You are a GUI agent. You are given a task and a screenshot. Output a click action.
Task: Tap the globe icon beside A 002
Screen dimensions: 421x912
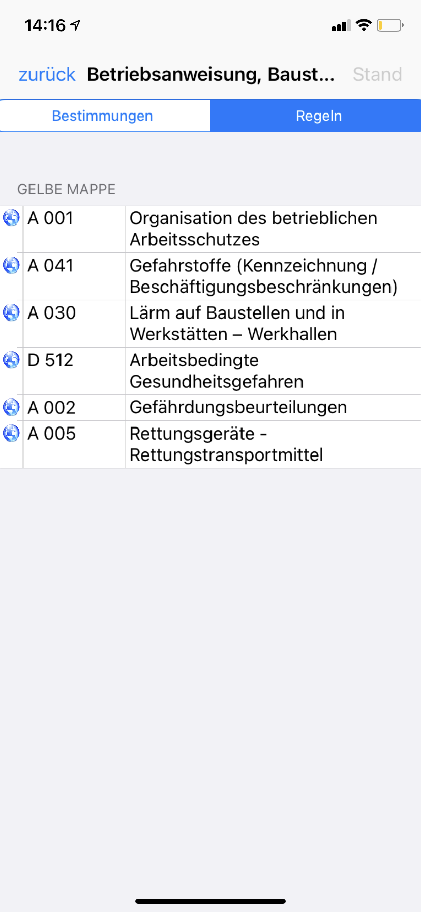tap(11, 407)
